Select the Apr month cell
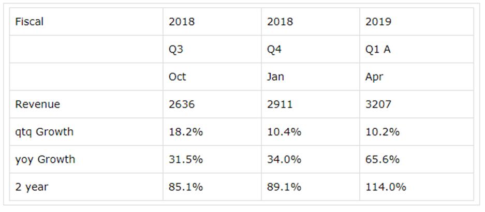Viewport: 485px width, 212px height. 374,77
